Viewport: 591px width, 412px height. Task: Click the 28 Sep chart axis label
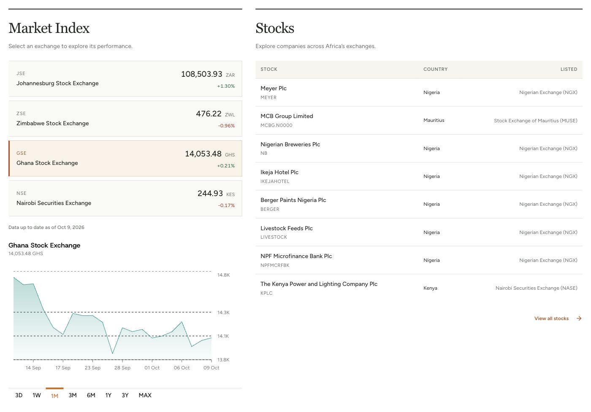click(x=122, y=368)
